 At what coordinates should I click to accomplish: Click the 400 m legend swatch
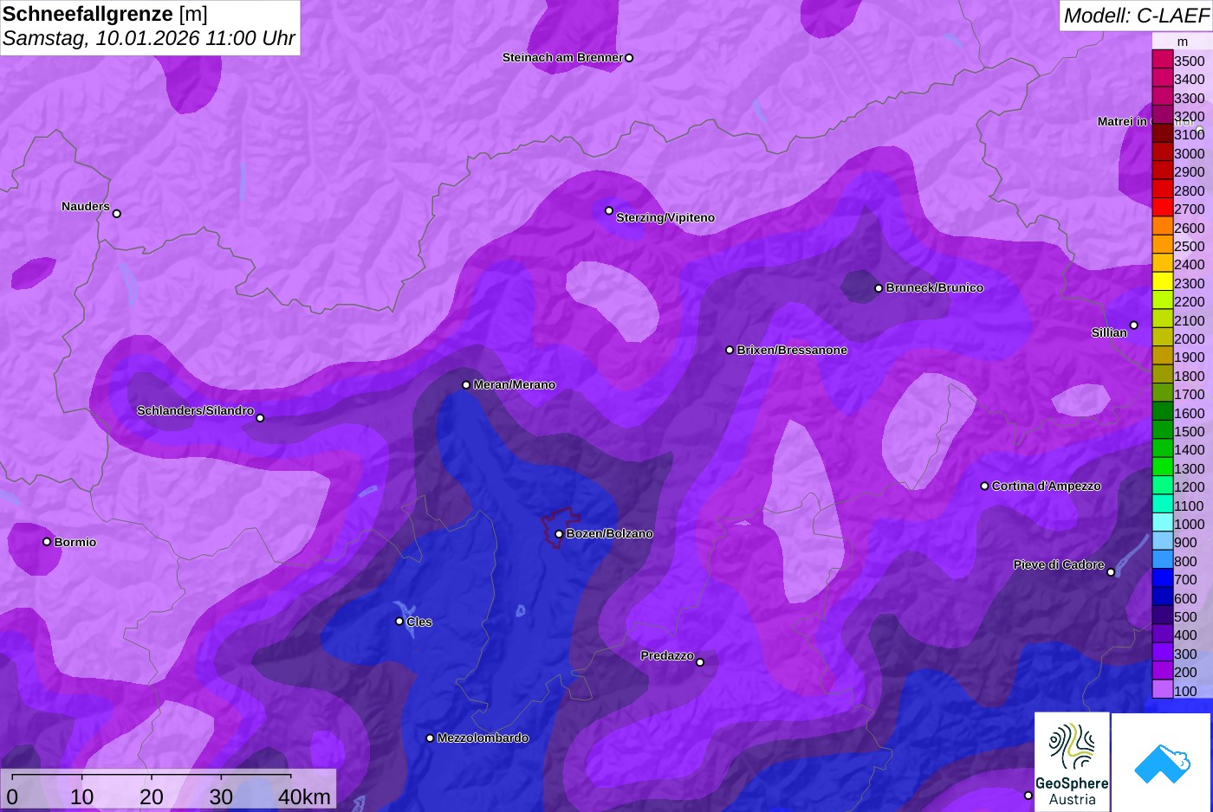coord(1162,634)
